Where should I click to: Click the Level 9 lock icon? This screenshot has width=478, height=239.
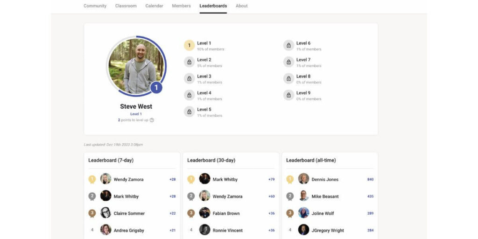pos(288,95)
